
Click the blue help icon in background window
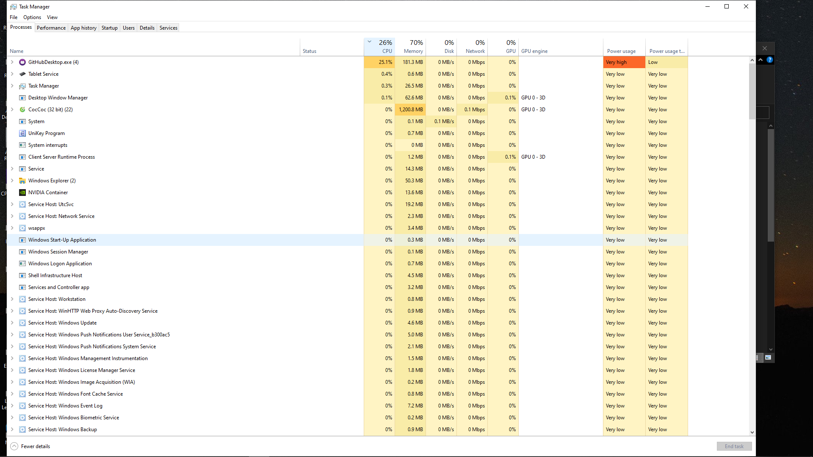(770, 60)
